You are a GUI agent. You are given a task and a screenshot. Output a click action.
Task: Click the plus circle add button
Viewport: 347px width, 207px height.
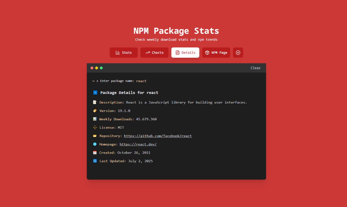tap(238, 53)
